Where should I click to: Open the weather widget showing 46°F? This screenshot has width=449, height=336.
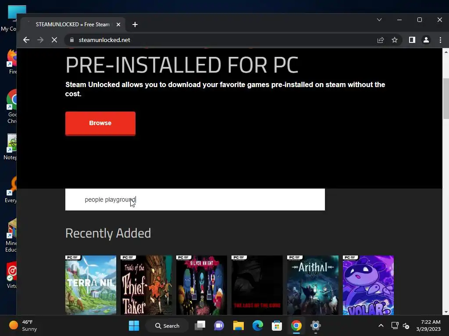tap(23, 325)
